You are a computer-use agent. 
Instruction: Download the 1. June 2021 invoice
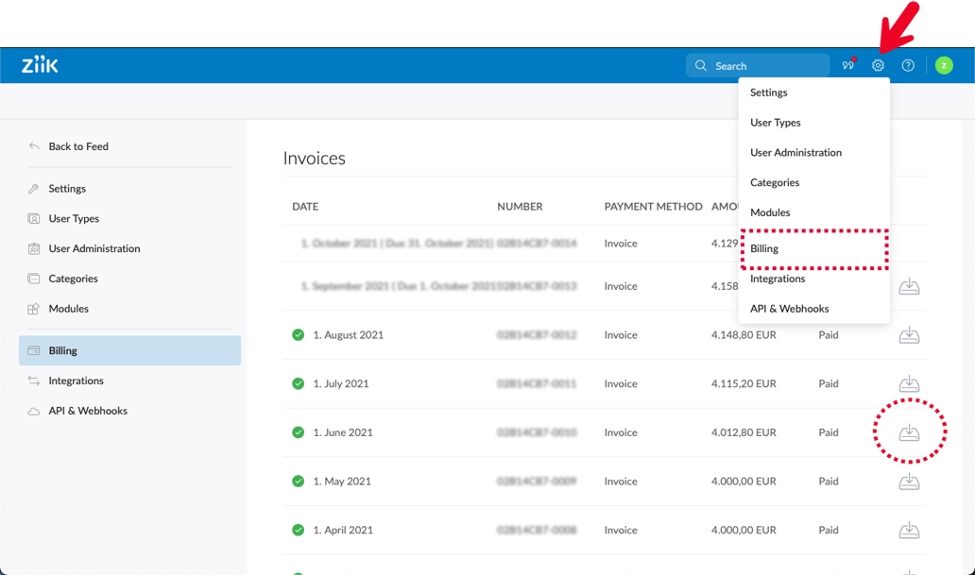coord(909,432)
